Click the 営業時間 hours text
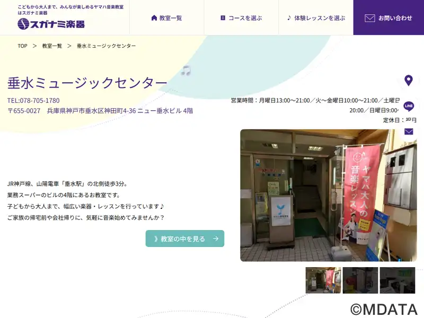The height and width of the screenshot is (318, 424). [315, 105]
